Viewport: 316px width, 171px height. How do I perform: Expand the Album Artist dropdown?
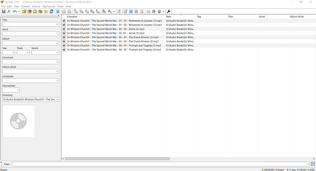[x=57, y=72]
